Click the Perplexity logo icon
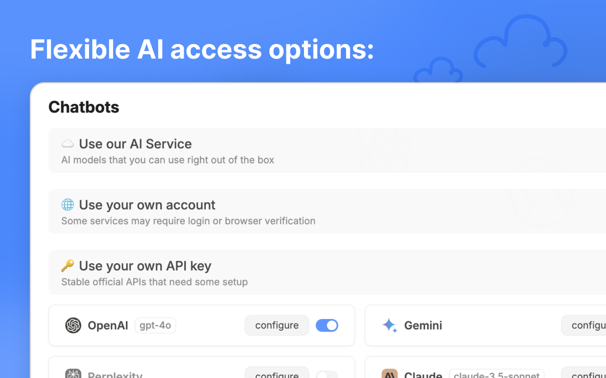 (x=73, y=374)
